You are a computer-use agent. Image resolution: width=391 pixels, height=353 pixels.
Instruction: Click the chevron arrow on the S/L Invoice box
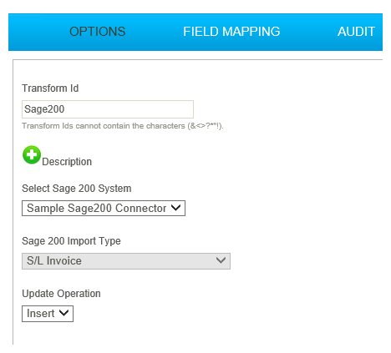(x=221, y=260)
